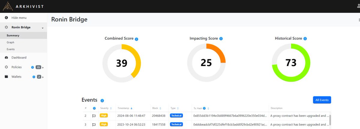Sort events by Block column

160,108
